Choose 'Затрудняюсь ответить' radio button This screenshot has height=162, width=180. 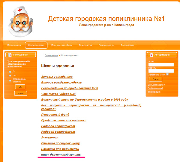10,80
